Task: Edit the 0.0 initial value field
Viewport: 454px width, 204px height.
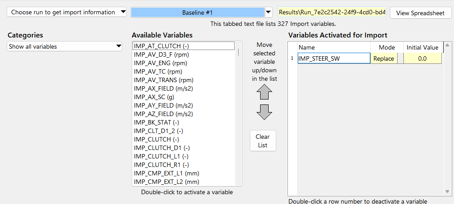Action: click(422, 58)
